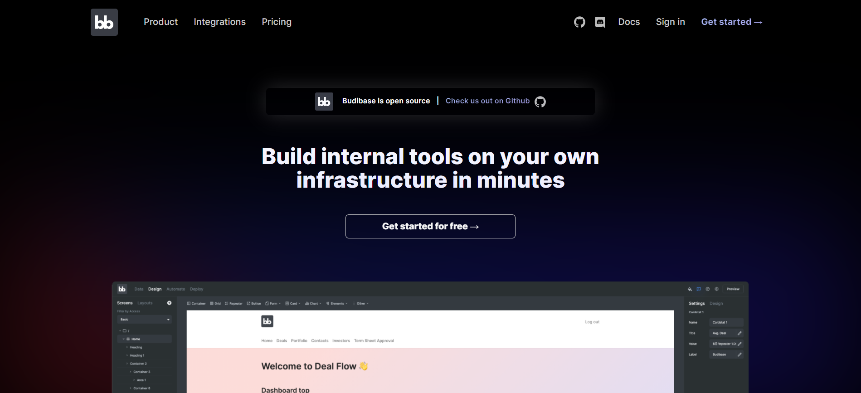This screenshot has height=393, width=861.
Task: Open the GitHub icon in the top navigation
Action: click(x=579, y=22)
